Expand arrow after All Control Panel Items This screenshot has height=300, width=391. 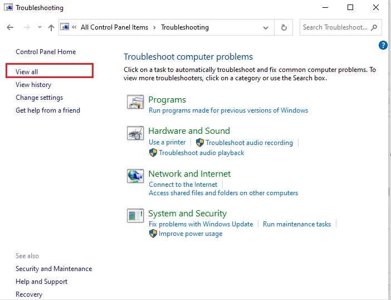tap(155, 27)
